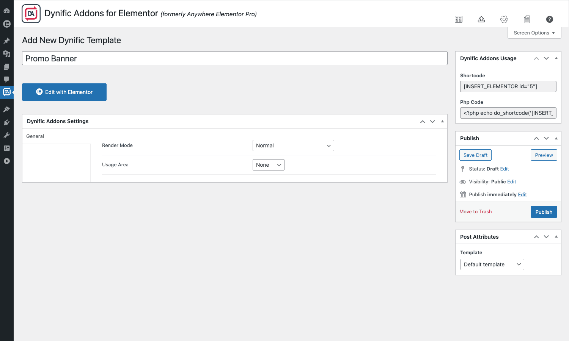
Task: Open the WordPress Dashboard sidebar icon
Action: [x=6, y=11]
